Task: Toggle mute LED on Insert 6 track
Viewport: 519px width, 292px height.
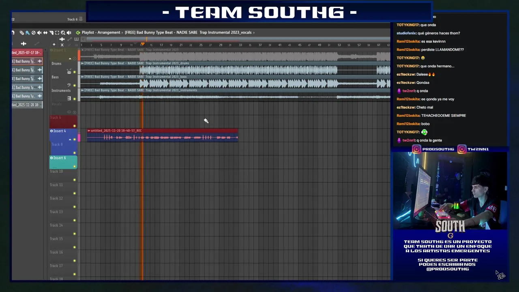Action: point(75,166)
